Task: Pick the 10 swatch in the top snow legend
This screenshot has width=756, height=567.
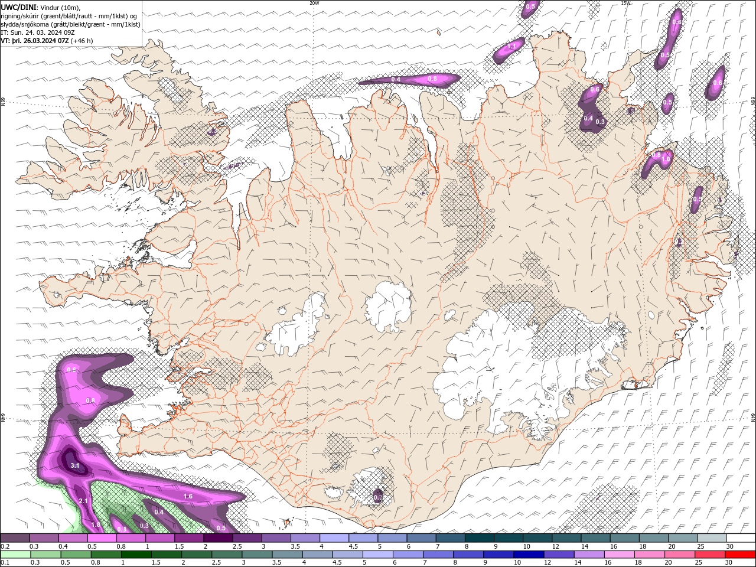Action: 537,538
